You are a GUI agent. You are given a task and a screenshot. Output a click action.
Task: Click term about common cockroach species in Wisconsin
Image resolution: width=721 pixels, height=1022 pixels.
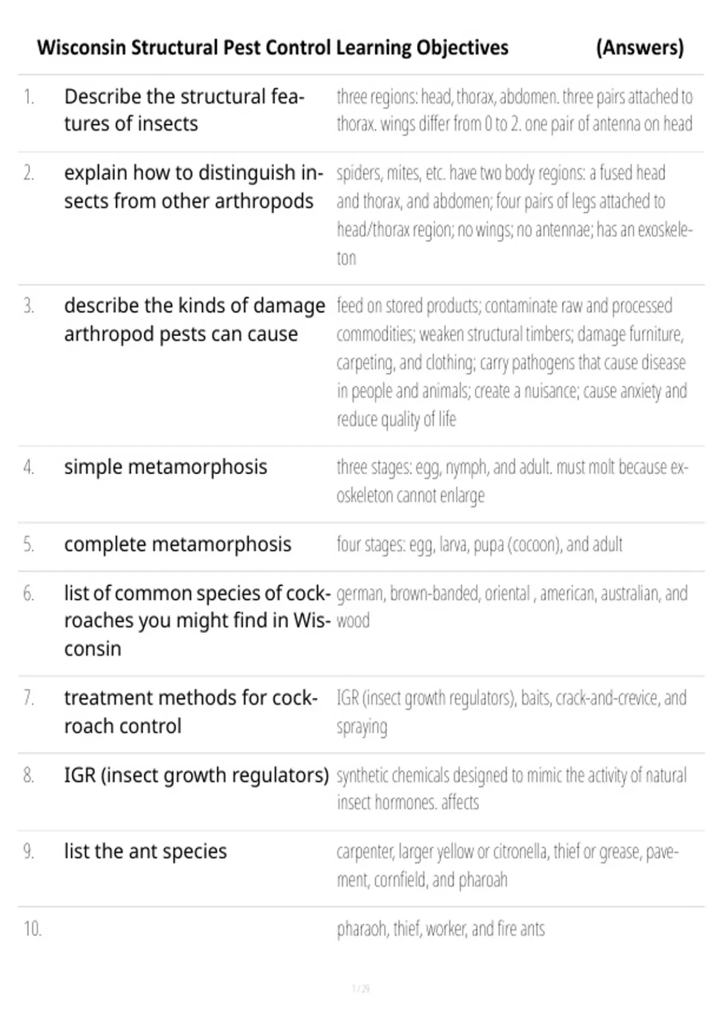pyautogui.click(x=198, y=621)
